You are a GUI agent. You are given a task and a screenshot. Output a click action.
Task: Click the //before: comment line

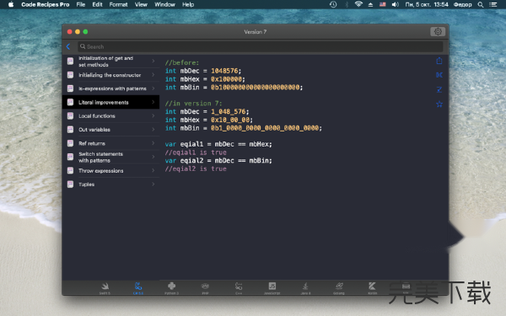[x=182, y=62]
